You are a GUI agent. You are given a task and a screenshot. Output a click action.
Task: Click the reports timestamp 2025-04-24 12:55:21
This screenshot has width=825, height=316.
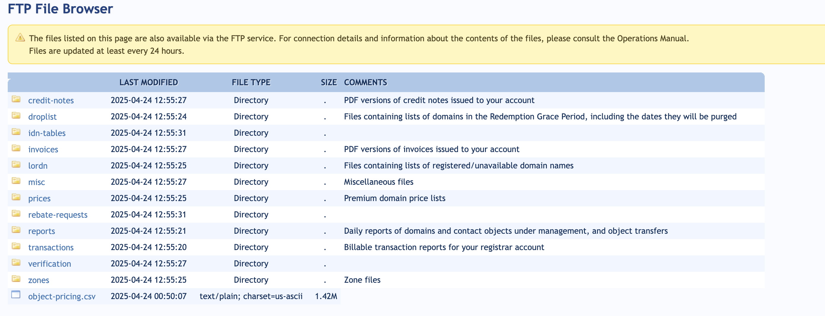pos(149,231)
